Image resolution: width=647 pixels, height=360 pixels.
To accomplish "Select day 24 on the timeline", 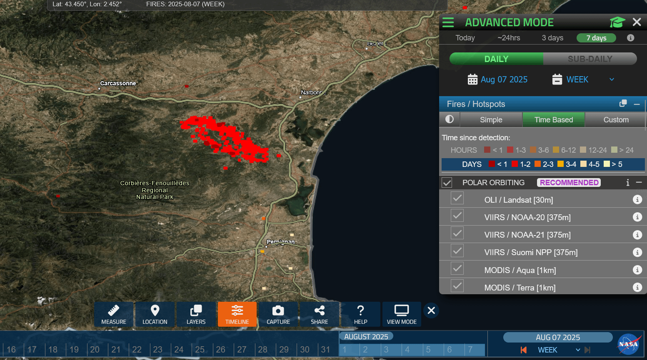I will pos(179,350).
